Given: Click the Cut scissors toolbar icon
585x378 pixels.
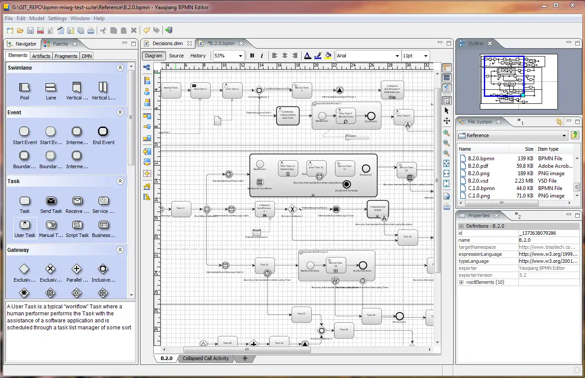Looking at the screenshot, I should 103,30.
